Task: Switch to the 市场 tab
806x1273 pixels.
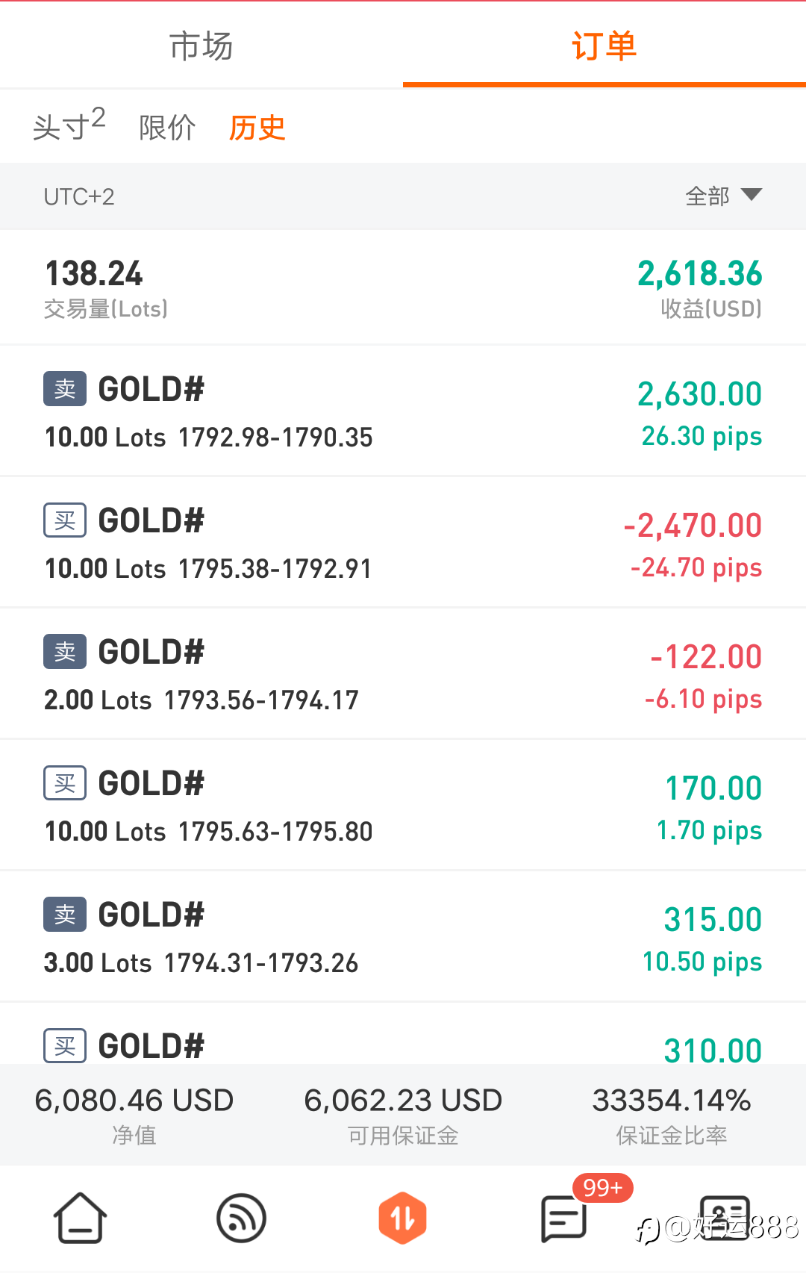Action: (201, 46)
